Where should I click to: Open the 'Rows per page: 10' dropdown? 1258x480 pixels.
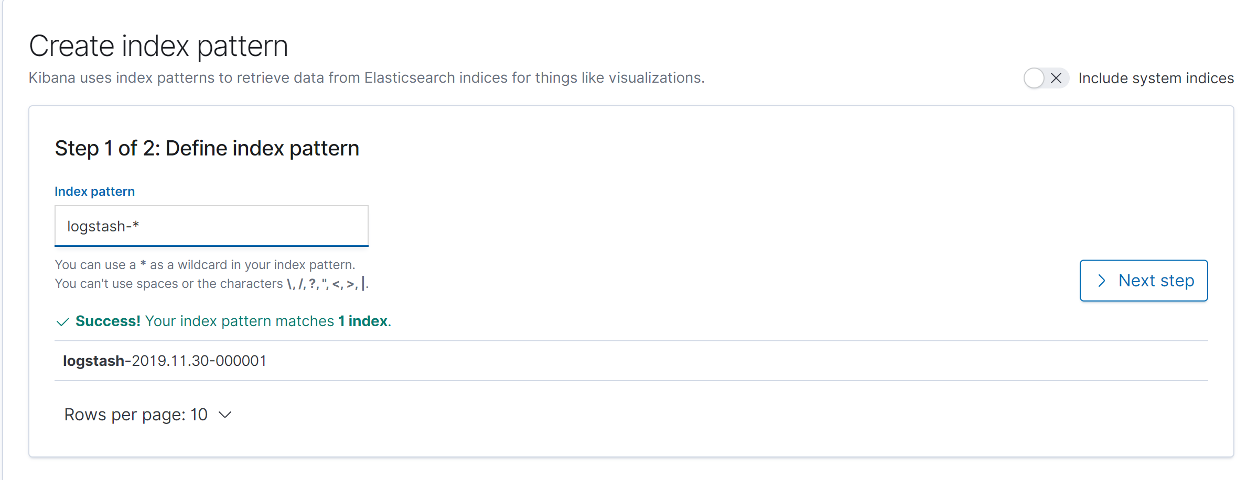(x=148, y=415)
